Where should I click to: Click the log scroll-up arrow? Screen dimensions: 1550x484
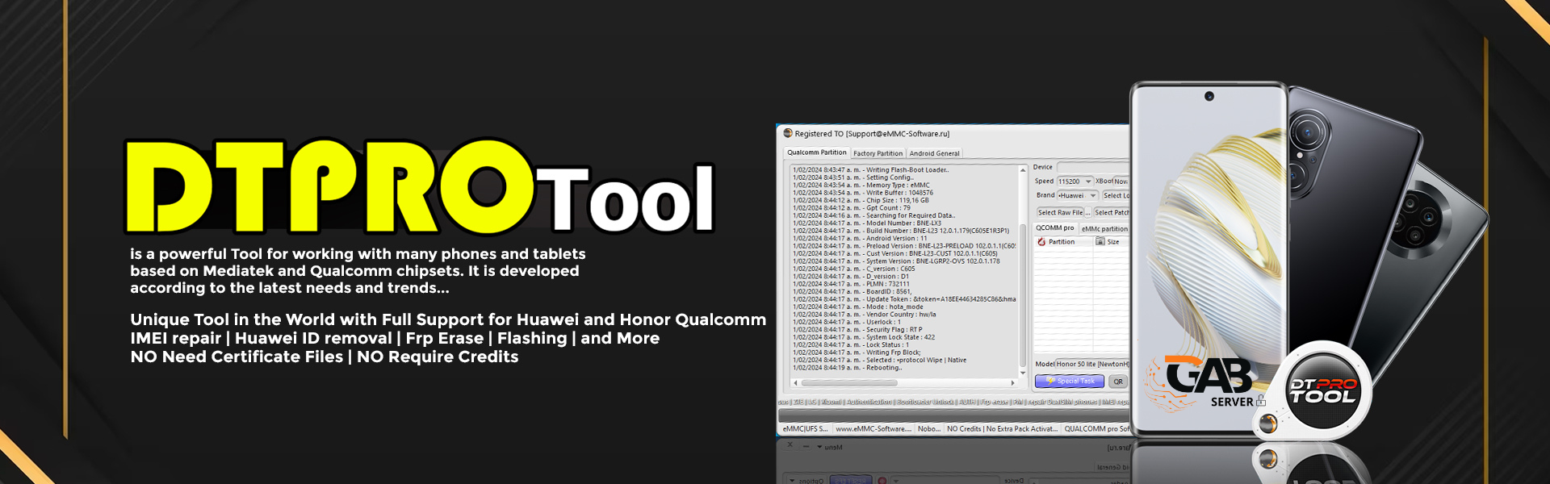click(x=1023, y=170)
